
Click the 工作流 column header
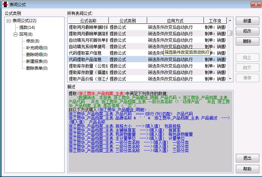(x=215, y=21)
